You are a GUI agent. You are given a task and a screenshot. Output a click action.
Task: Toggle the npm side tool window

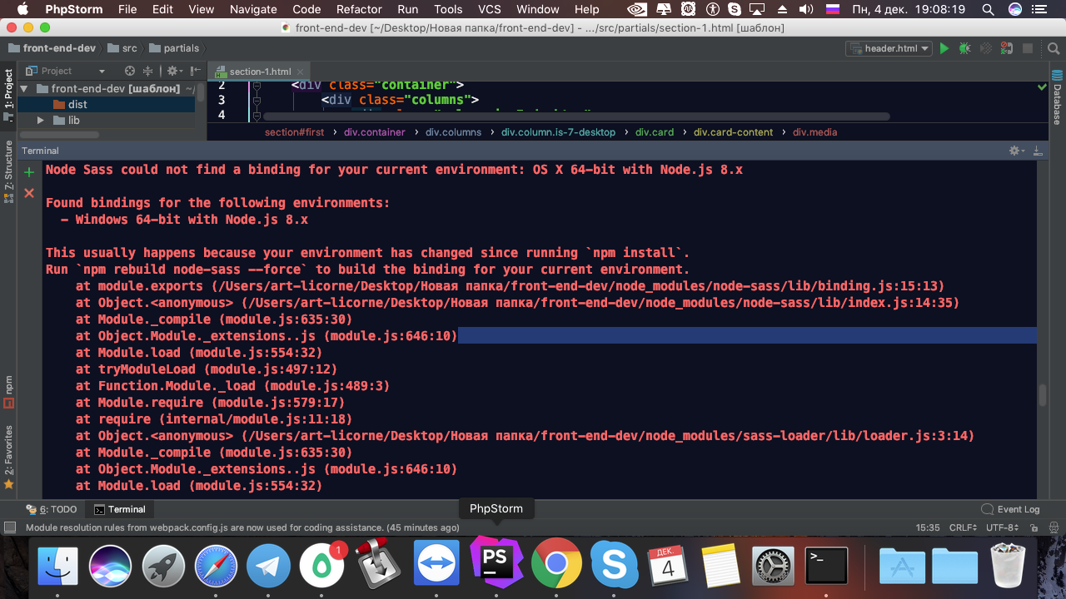pyautogui.click(x=9, y=391)
